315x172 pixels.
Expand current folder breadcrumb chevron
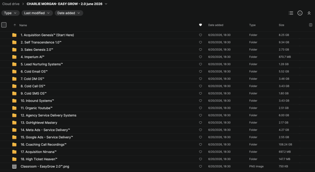(x=106, y=4)
